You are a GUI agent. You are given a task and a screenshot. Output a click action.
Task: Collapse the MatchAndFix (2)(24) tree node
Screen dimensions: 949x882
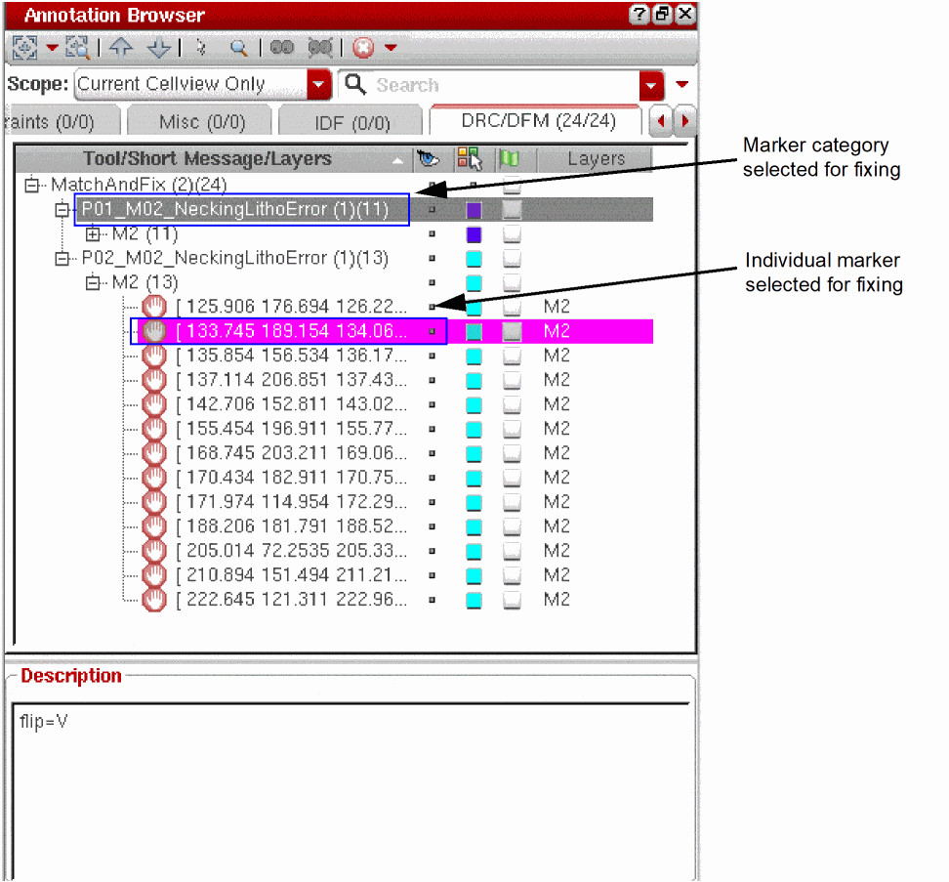[31, 185]
